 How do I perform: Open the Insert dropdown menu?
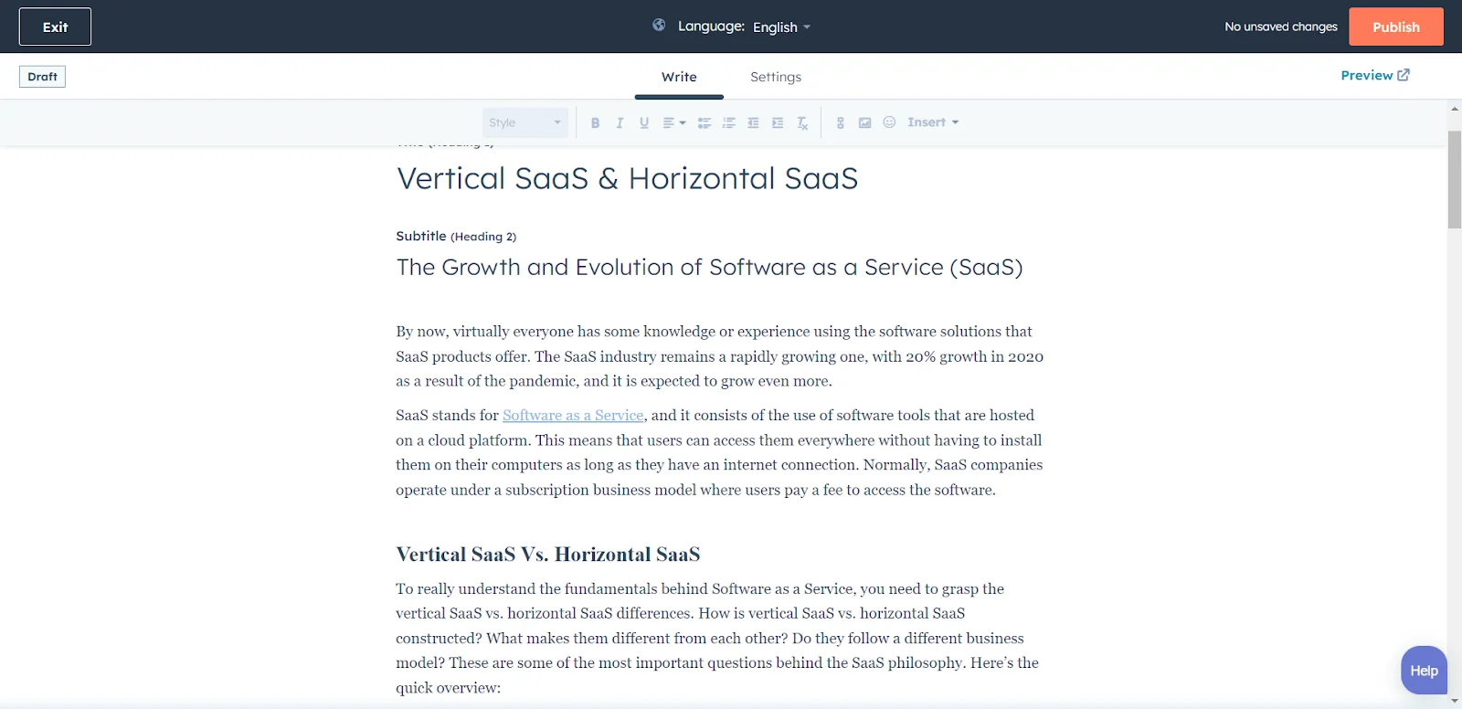click(x=933, y=122)
